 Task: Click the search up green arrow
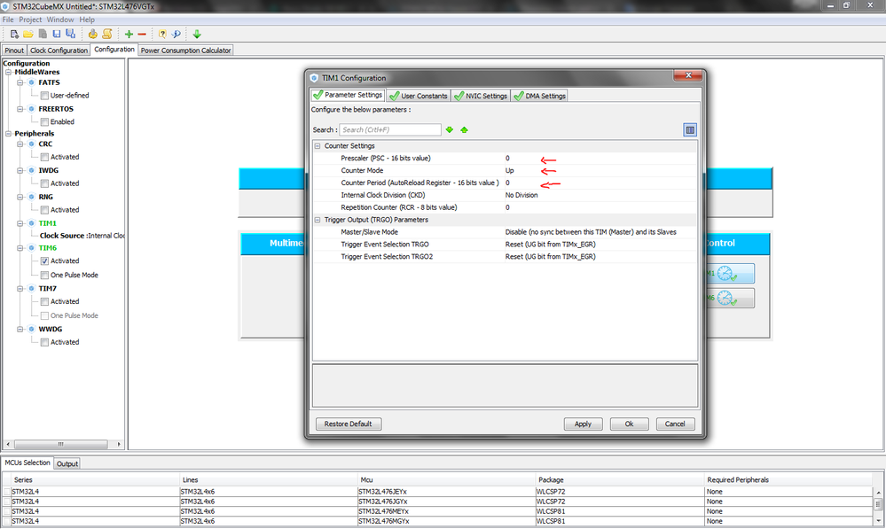(x=464, y=130)
